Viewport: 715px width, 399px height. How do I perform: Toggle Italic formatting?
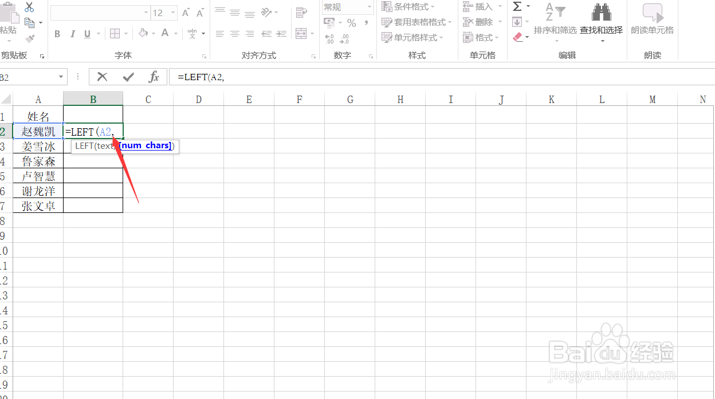73,34
